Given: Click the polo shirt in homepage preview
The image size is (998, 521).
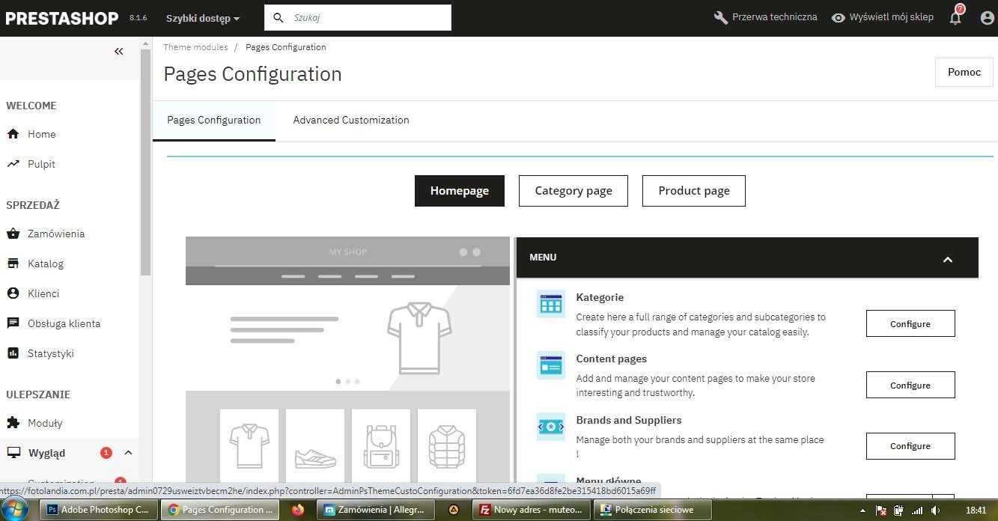Looking at the screenshot, I should coord(419,338).
